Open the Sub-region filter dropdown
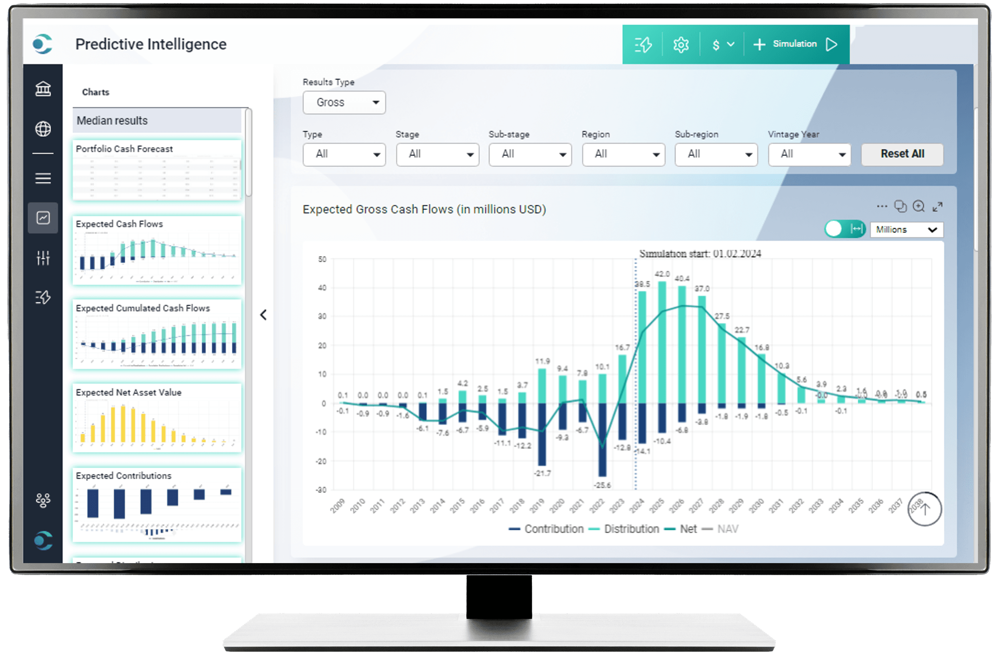Screen dimensions: 1002x656 tap(716, 154)
